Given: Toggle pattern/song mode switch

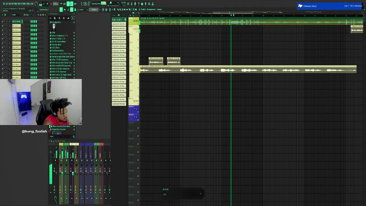Looking at the screenshot, I should (x=41, y=4).
